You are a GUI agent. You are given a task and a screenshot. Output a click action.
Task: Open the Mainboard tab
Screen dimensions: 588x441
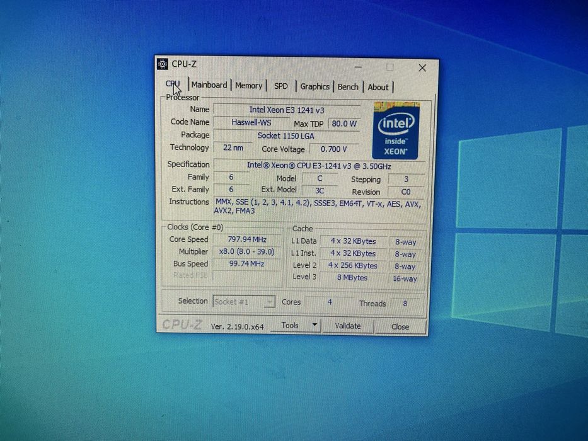click(209, 85)
